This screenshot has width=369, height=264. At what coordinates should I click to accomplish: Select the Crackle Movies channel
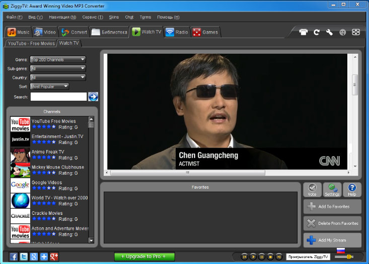coord(49,216)
